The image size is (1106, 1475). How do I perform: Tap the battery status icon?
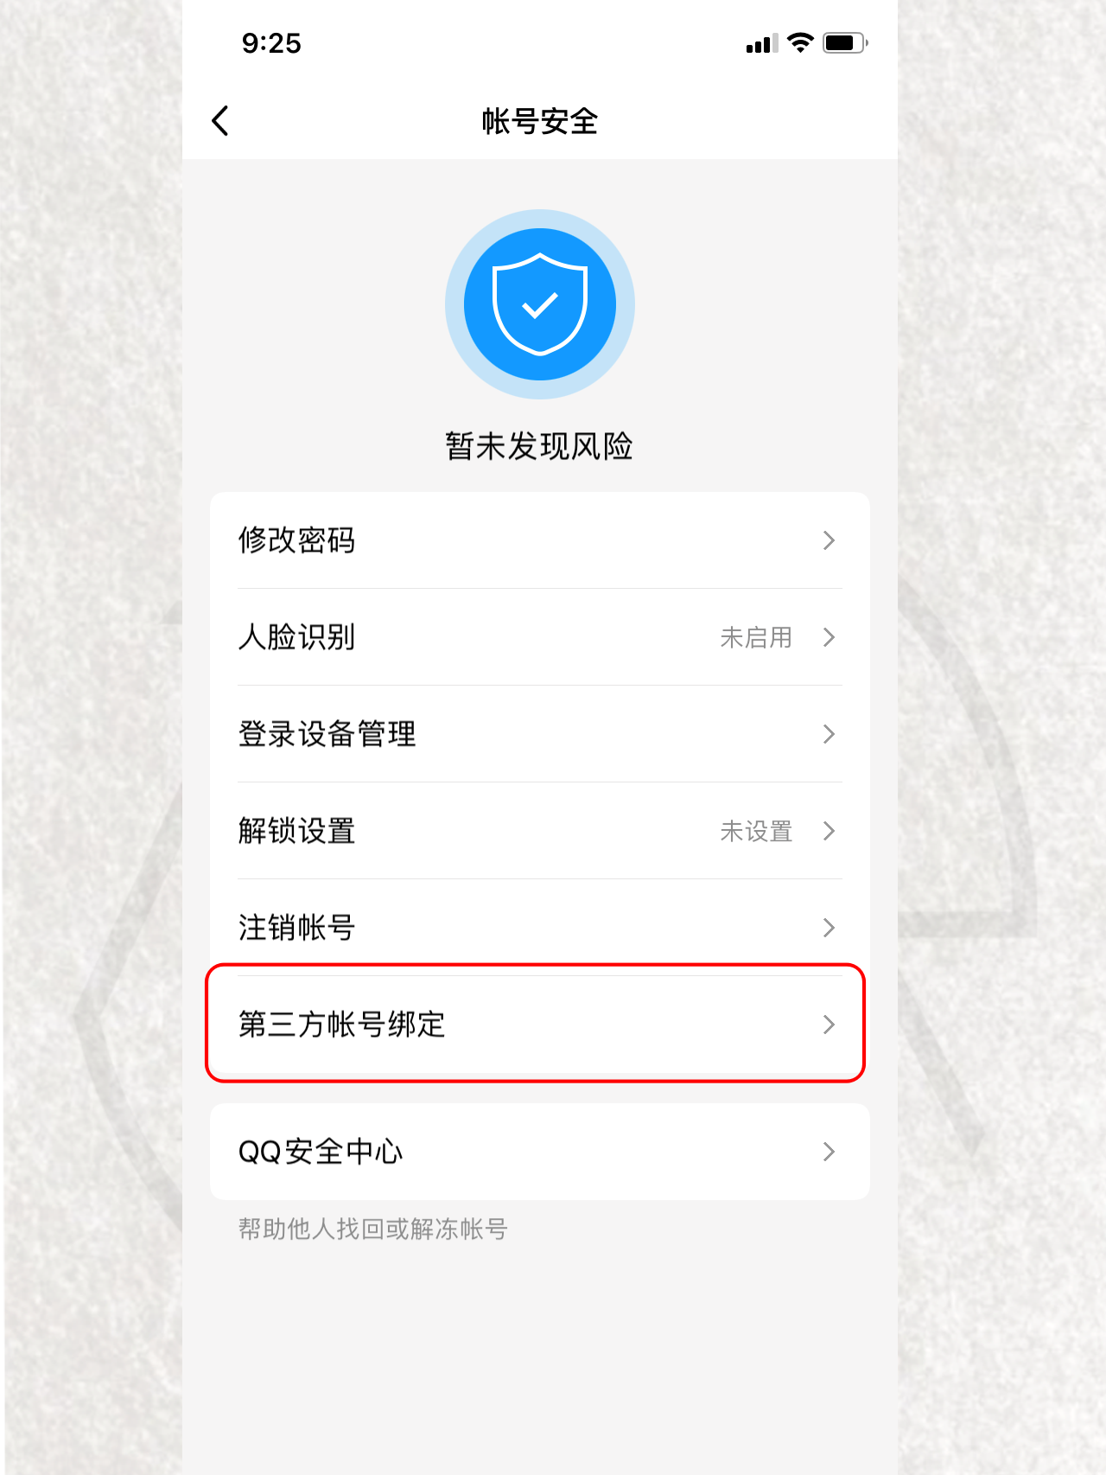coord(845,42)
